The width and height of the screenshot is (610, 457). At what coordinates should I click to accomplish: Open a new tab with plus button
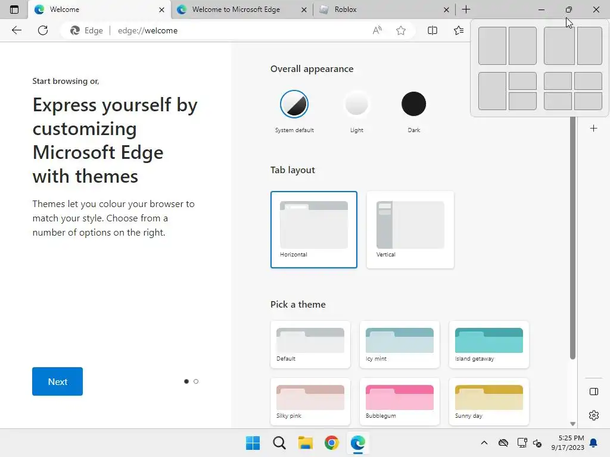coord(466,10)
